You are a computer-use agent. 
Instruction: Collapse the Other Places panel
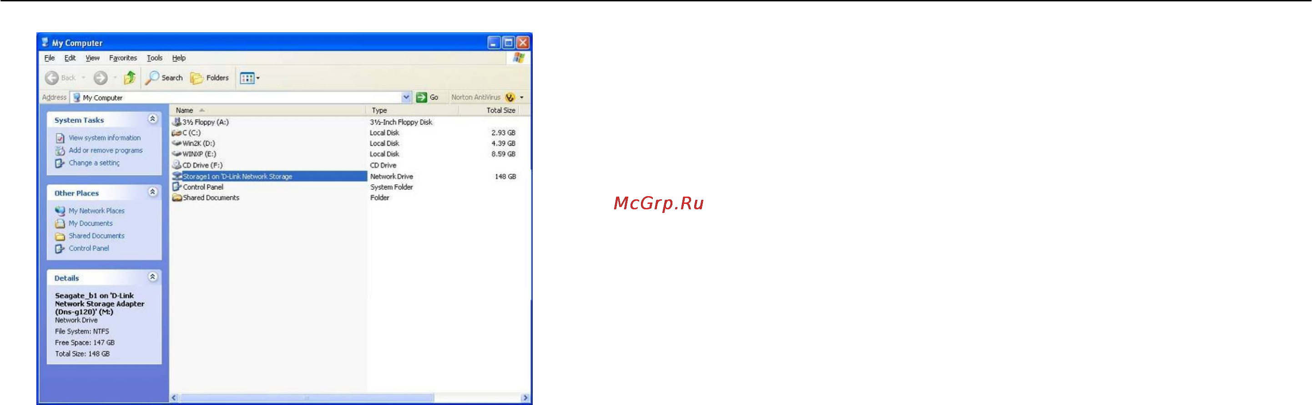[152, 192]
